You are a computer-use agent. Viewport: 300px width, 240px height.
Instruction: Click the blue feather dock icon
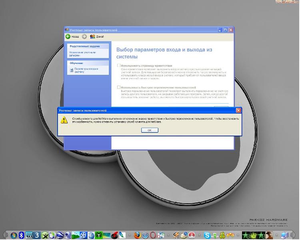(122, 235)
